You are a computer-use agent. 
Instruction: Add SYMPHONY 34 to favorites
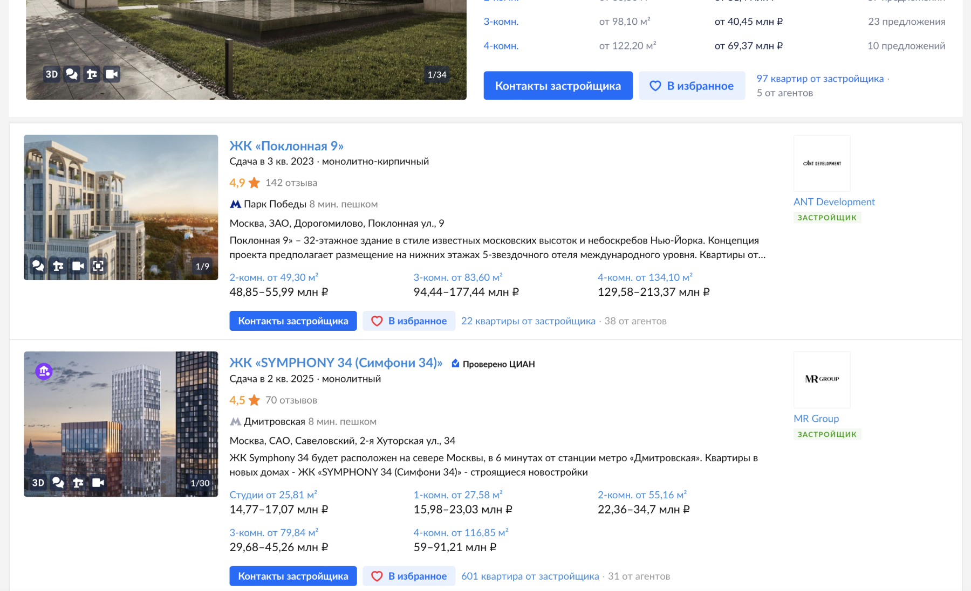pos(409,576)
